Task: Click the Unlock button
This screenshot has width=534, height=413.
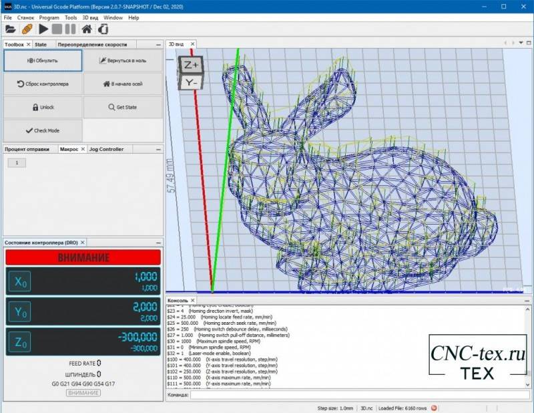Action: pos(43,107)
